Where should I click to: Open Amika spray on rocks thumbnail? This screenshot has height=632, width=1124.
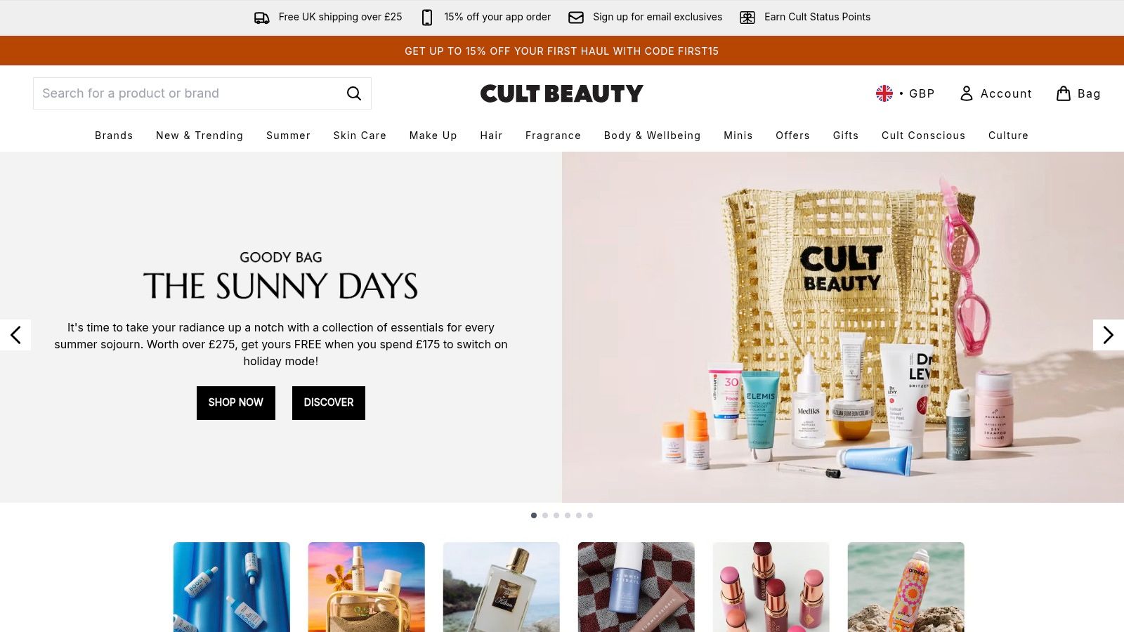pos(906,587)
